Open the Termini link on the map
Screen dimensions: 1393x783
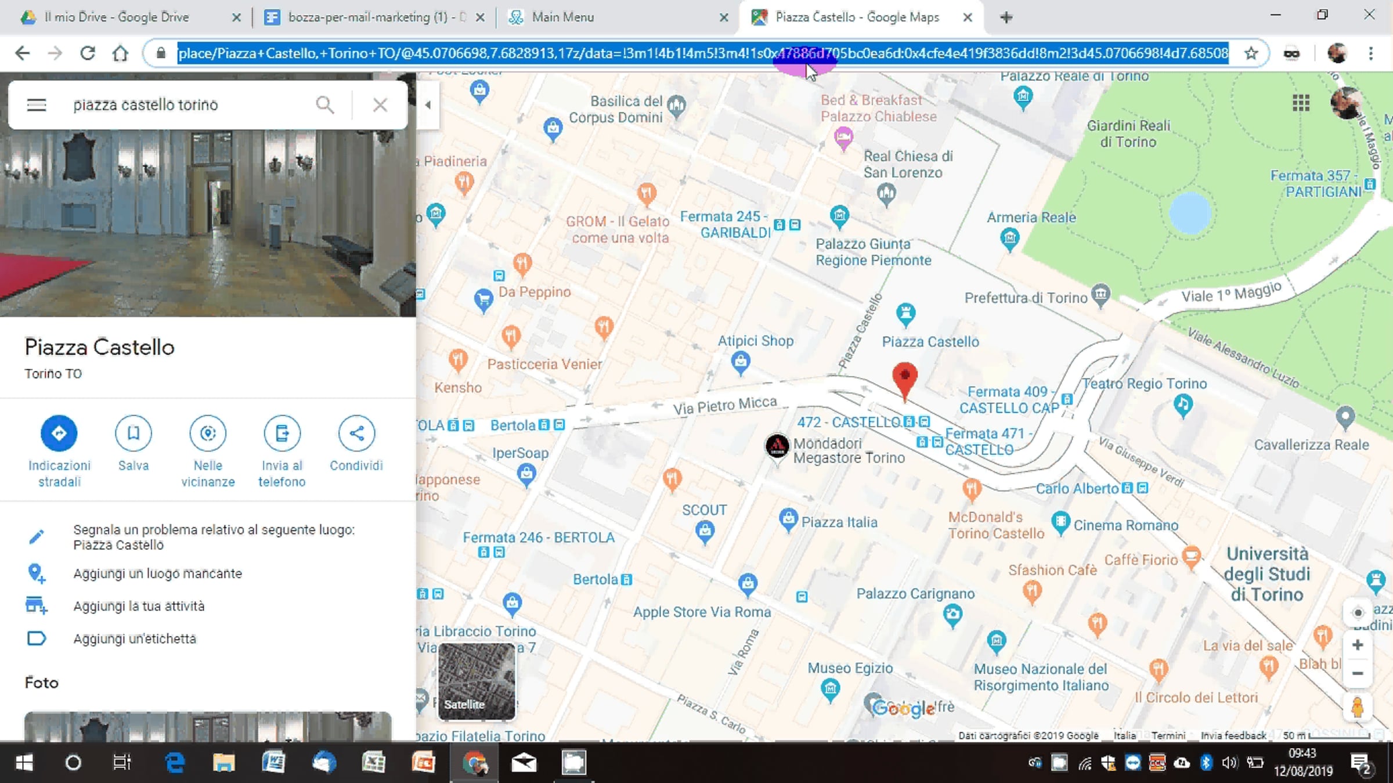[x=1168, y=735]
